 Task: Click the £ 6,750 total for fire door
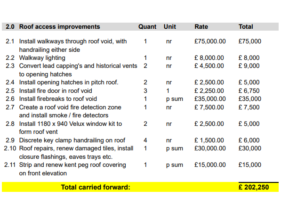pyautogui.click(x=249, y=91)
